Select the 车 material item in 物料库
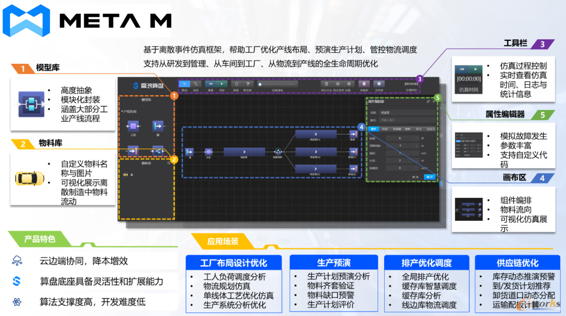This screenshot has height=316, width=566. (x=128, y=175)
